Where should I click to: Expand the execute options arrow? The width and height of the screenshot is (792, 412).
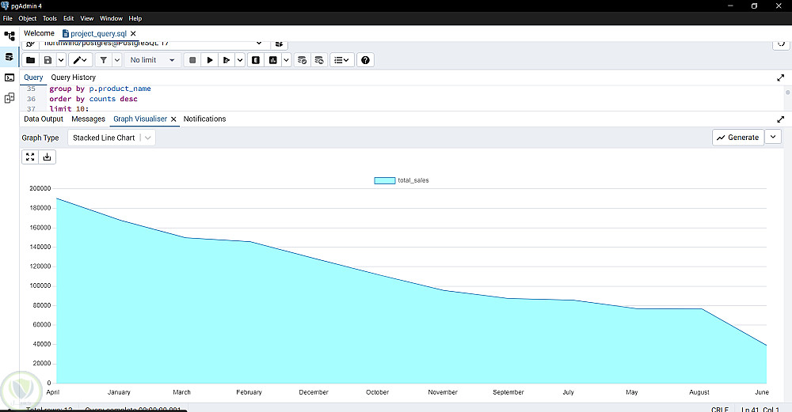pyautogui.click(x=240, y=60)
